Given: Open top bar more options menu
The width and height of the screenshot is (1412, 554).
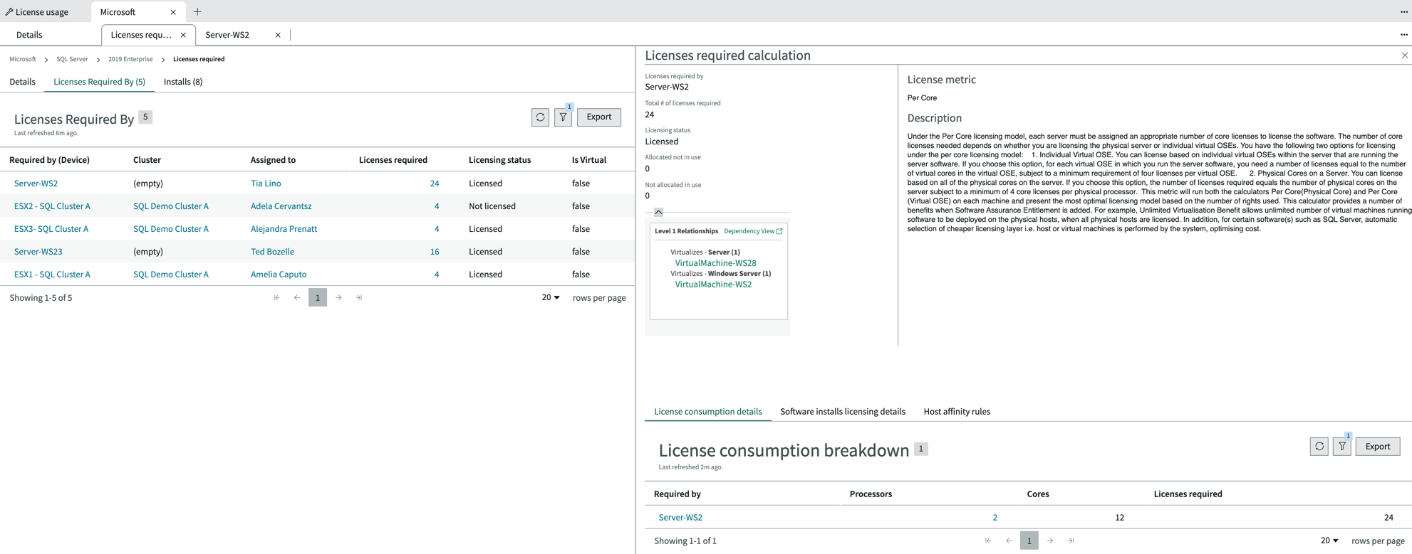Looking at the screenshot, I should pos(1403,12).
